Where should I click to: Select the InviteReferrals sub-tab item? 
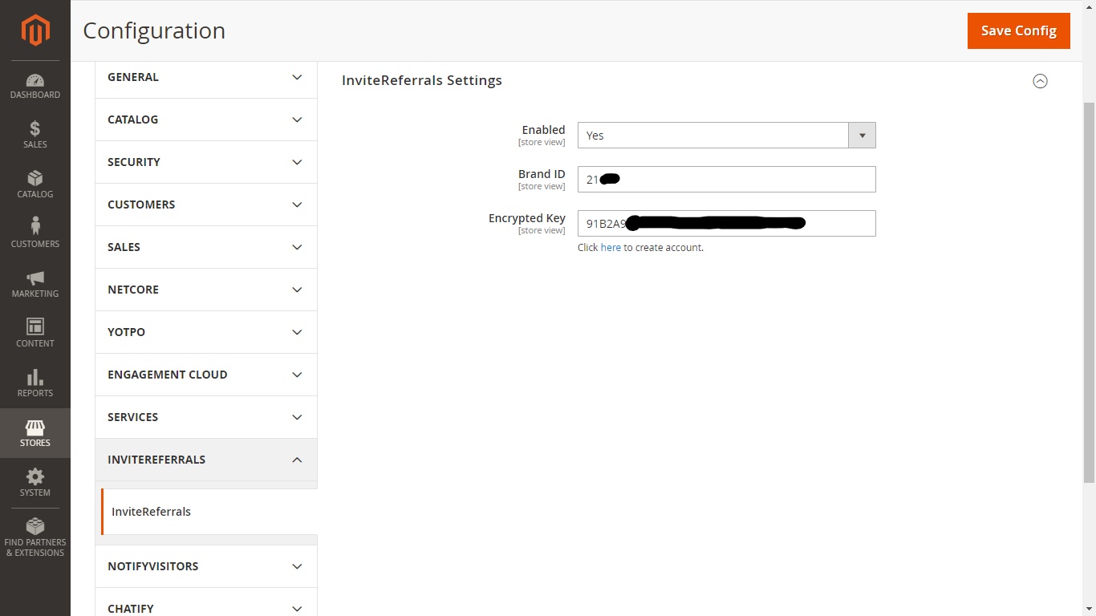pos(209,512)
